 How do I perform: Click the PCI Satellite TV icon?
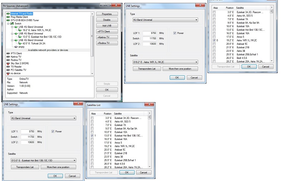pyautogui.click(x=8, y=70)
